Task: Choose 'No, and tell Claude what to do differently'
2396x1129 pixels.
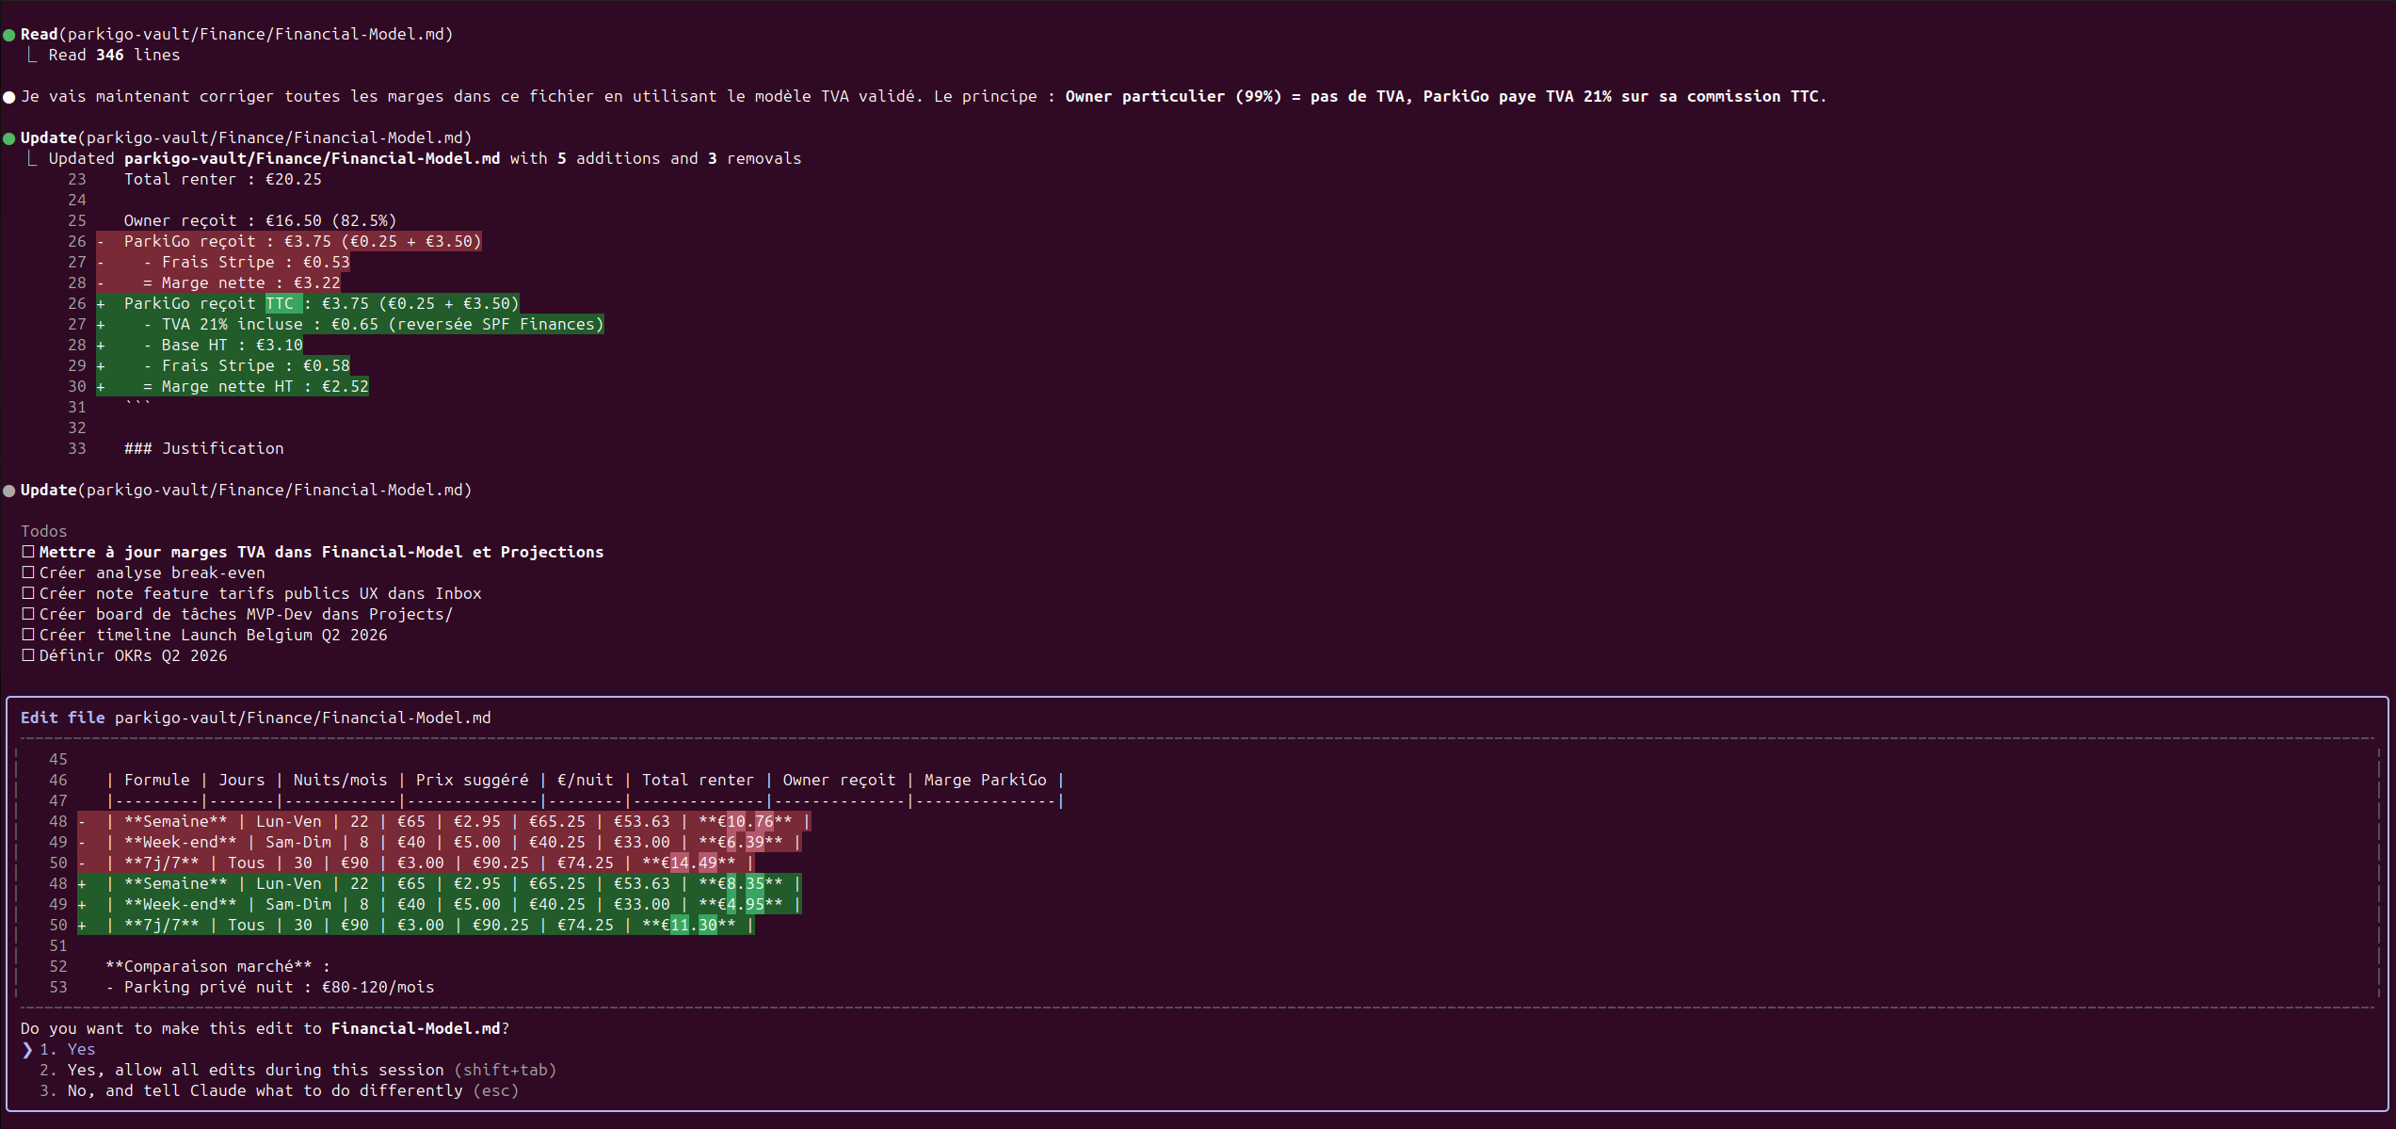Action: tap(265, 1090)
